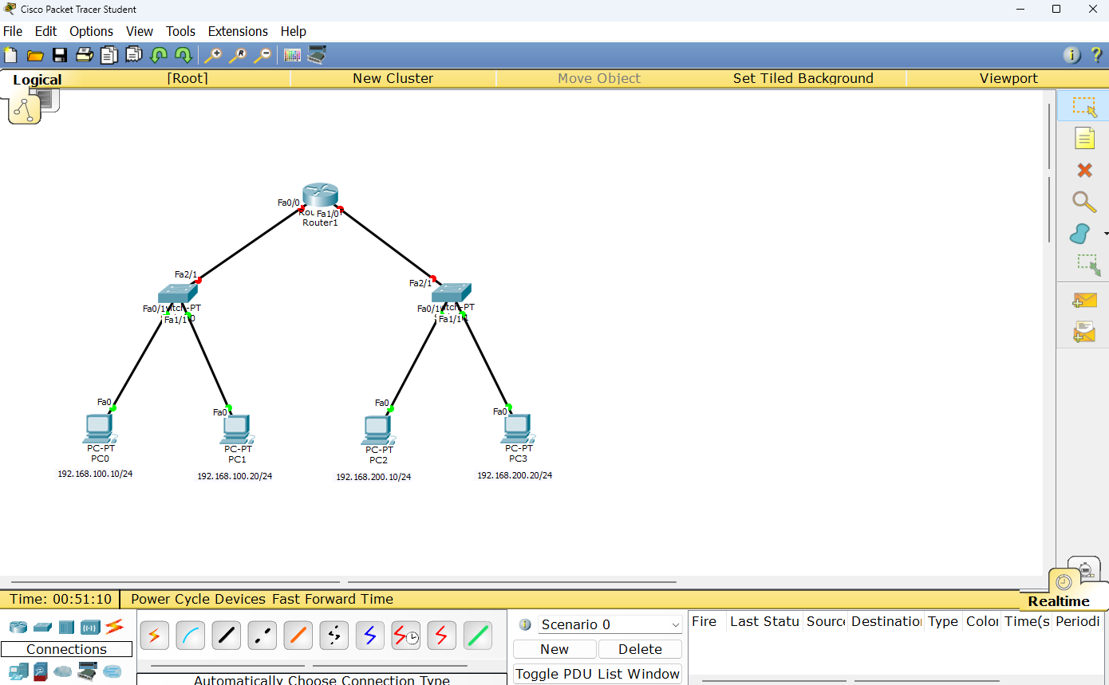The width and height of the screenshot is (1109, 685).
Task: Open the custom devices dialog icon
Action: 317,55
